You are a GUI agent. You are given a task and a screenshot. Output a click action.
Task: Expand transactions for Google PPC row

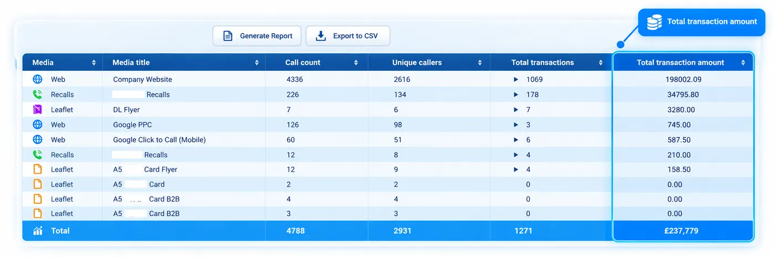pos(516,125)
